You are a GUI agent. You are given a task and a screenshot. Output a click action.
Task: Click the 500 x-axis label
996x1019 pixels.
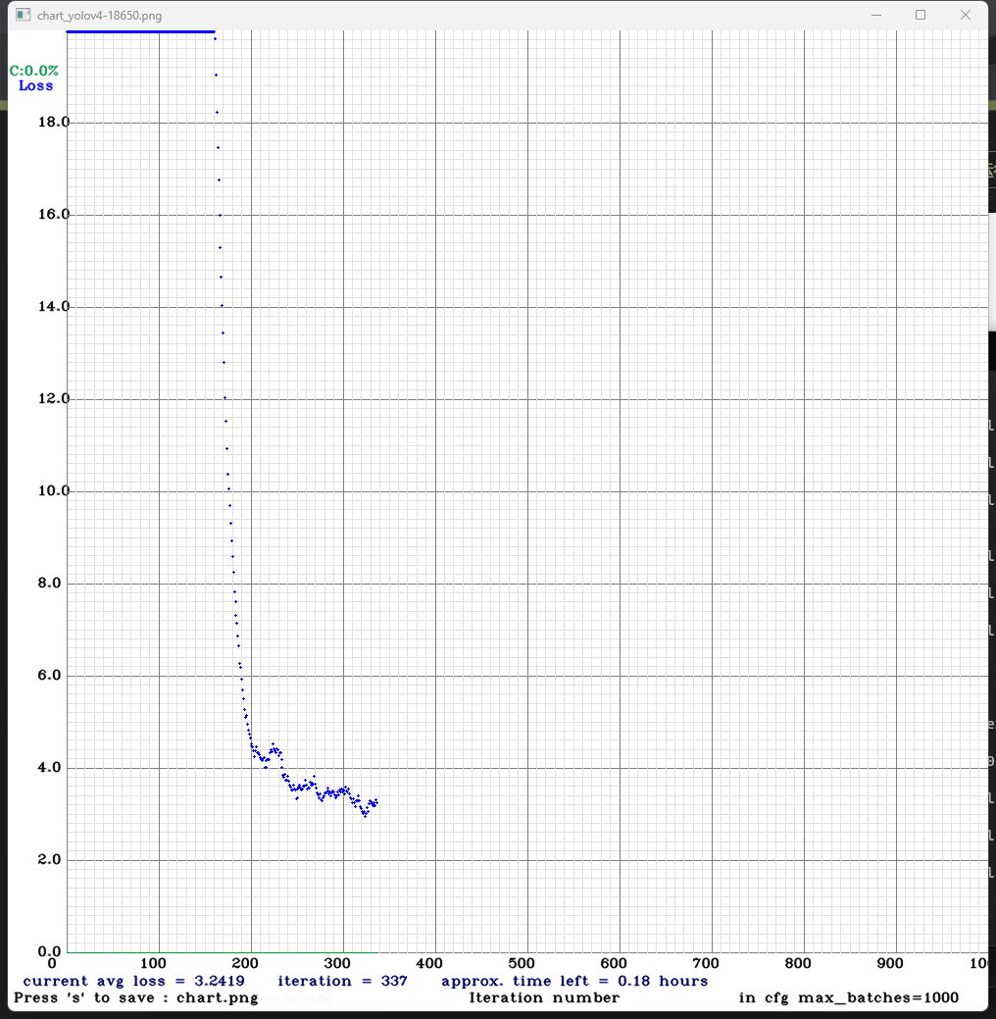[x=526, y=963]
